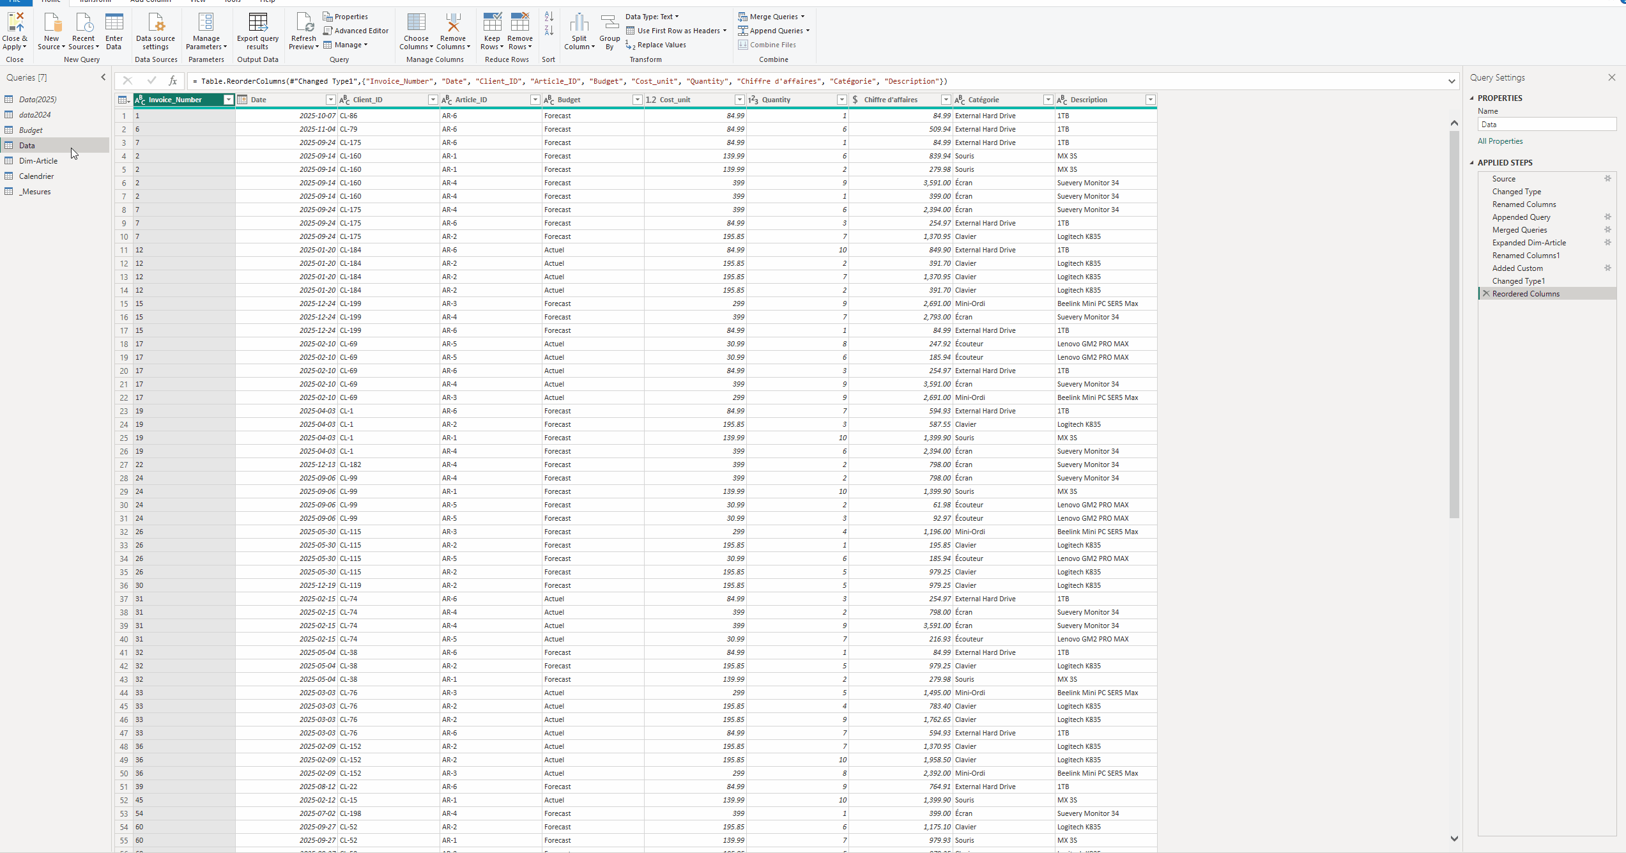Image resolution: width=1626 pixels, height=853 pixels.
Task: Sort the column descending
Action: 549,31
